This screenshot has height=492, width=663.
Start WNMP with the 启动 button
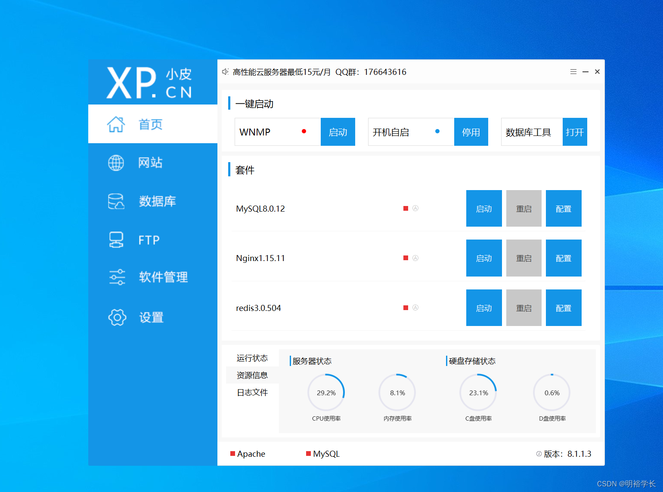[338, 132]
